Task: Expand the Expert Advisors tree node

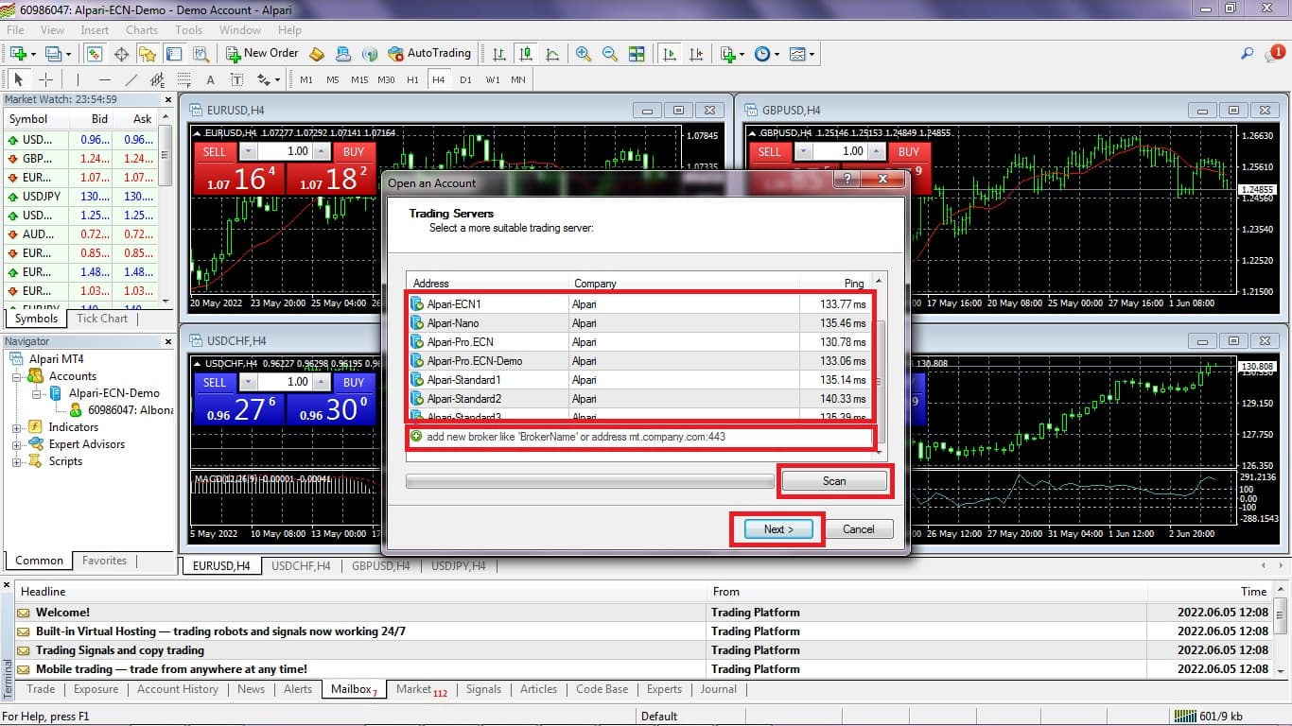Action: pyautogui.click(x=16, y=444)
